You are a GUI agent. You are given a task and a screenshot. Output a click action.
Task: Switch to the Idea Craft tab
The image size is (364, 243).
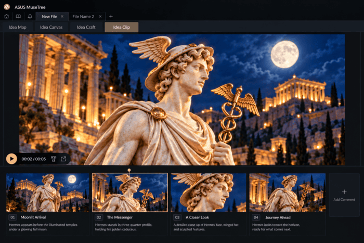tap(86, 27)
